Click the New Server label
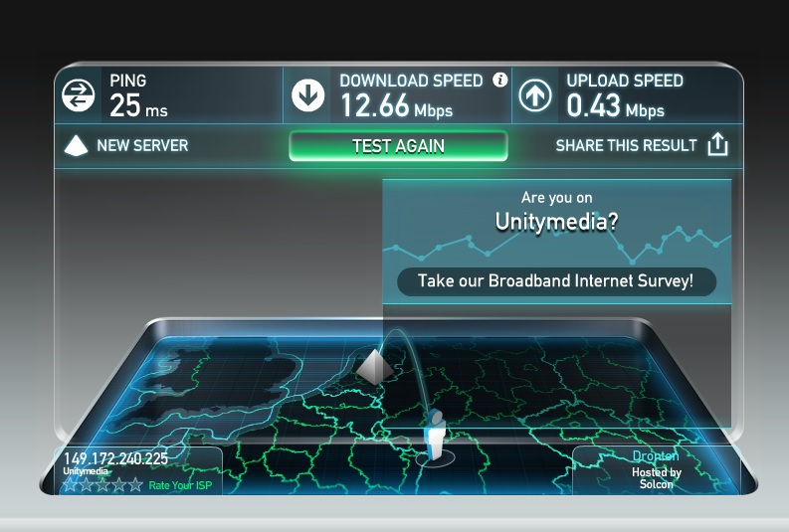Screen dimensions: 789x532 [x=142, y=145]
